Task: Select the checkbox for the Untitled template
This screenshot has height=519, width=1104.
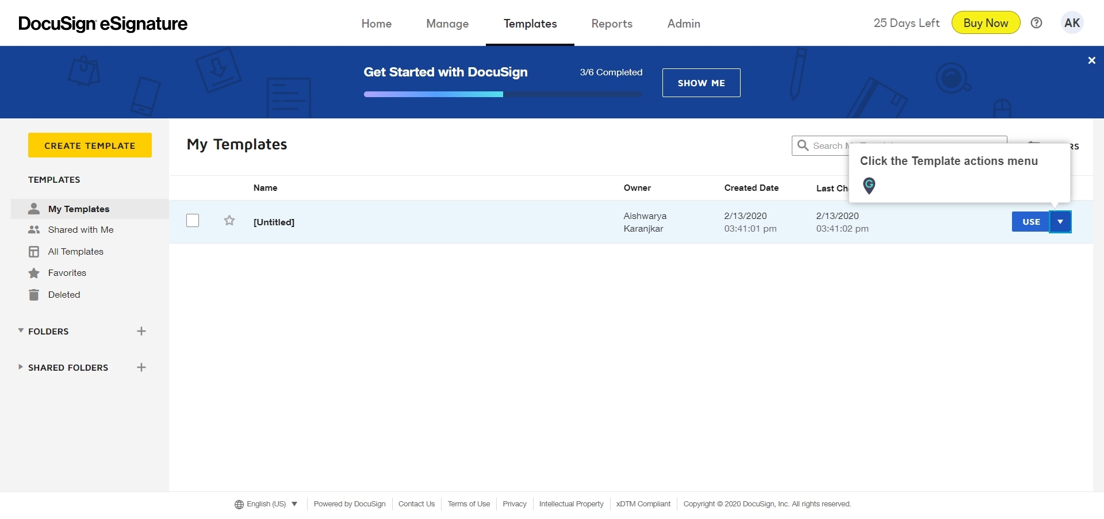Action: (x=192, y=220)
